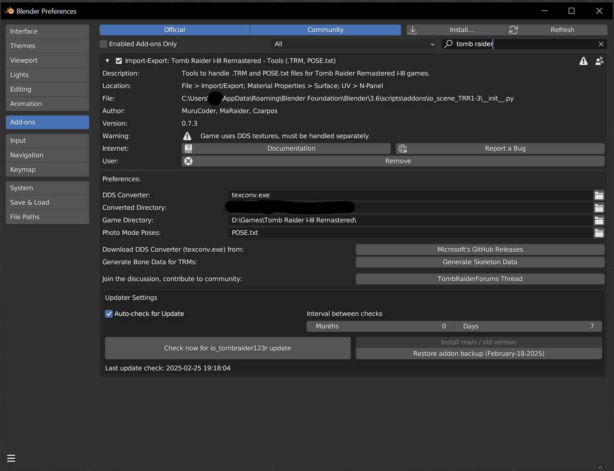Open the Lights preferences section
This screenshot has width=614, height=471.
47,75
